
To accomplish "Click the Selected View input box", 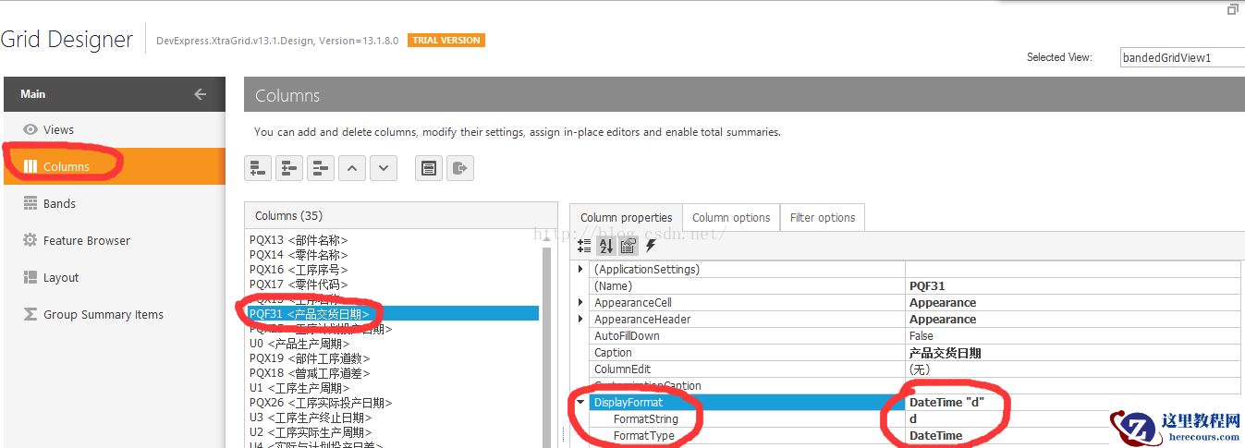I will [x=1178, y=57].
